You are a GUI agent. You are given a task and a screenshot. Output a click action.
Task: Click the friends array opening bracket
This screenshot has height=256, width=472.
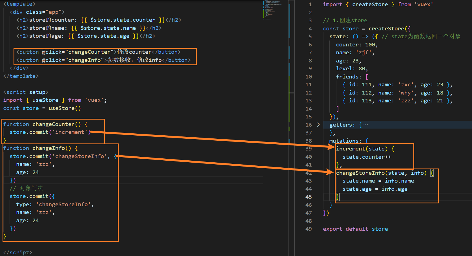coord(367,77)
